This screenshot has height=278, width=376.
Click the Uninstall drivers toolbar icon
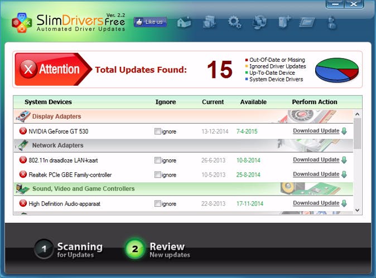285,22
